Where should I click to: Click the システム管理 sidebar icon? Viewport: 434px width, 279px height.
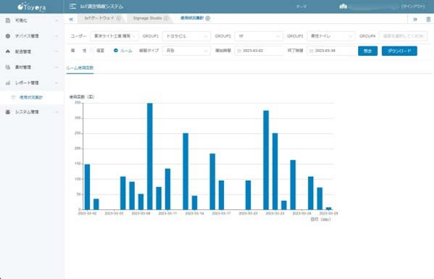[x=8, y=112]
